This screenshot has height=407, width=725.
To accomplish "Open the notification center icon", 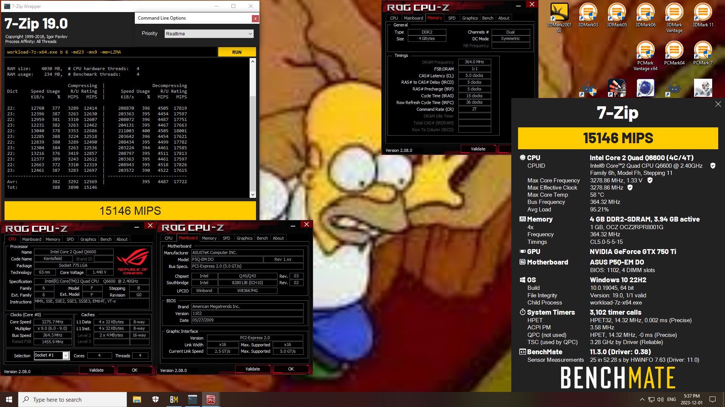I will click(713, 399).
